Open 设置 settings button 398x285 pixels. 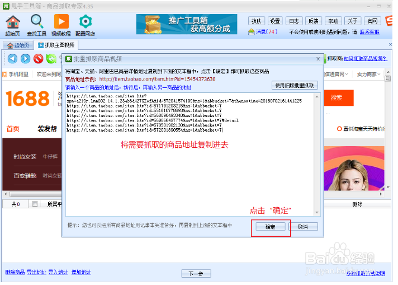pos(275,21)
